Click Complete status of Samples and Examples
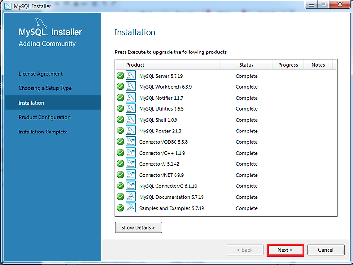The height and width of the screenshot is (265, 353). tap(247, 209)
